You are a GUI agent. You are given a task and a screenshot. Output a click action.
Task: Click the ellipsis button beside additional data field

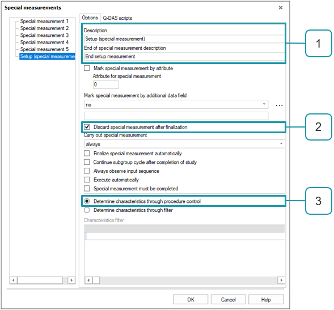[279, 105]
